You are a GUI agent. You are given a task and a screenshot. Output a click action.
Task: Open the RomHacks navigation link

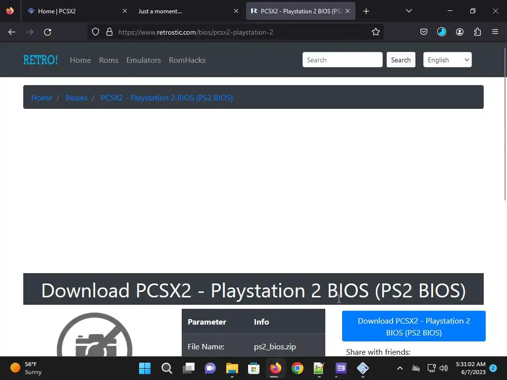coord(187,60)
